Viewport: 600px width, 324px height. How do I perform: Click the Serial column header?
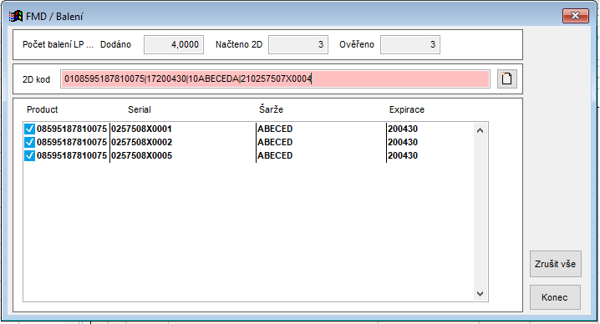(140, 109)
